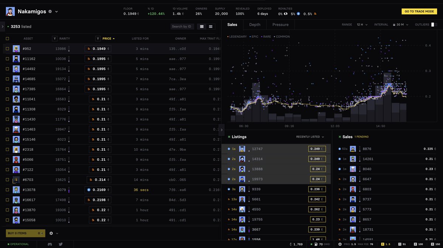Open the dropdown next to Nakamigos title

point(56,12)
